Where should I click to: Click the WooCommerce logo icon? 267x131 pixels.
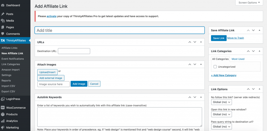click(3, 108)
